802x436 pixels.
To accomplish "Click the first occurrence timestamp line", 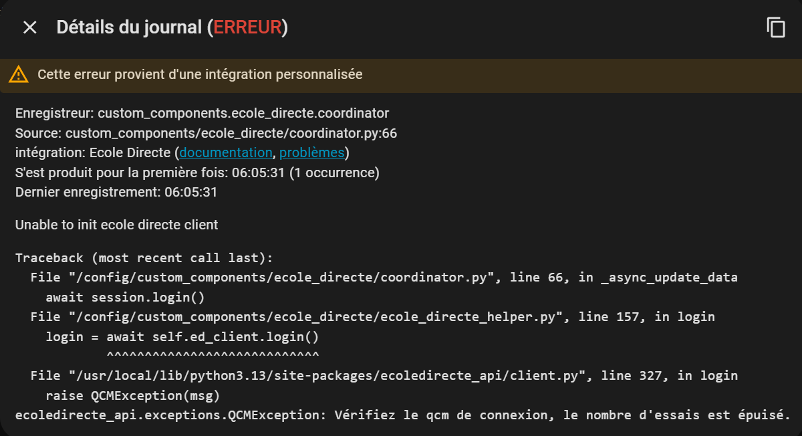I will 197,173.
